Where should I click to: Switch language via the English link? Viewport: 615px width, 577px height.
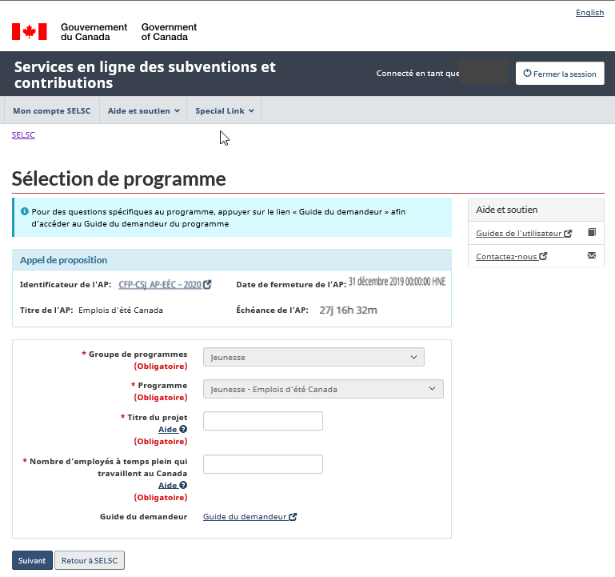(x=589, y=13)
